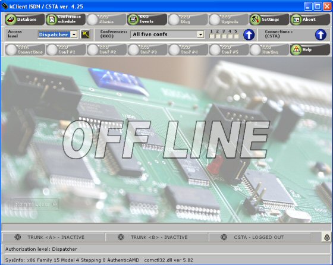The image size is (333, 265).
Task: Click the blue arrow for CSTA connections
Action: 321,34
